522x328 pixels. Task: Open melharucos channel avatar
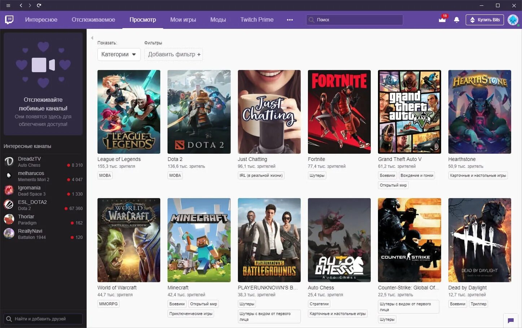pos(9,176)
